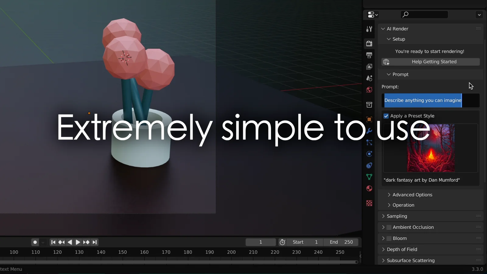Open the Physics Properties tab
This screenshot has width=487, height=274.
click(x=369, y=154)
